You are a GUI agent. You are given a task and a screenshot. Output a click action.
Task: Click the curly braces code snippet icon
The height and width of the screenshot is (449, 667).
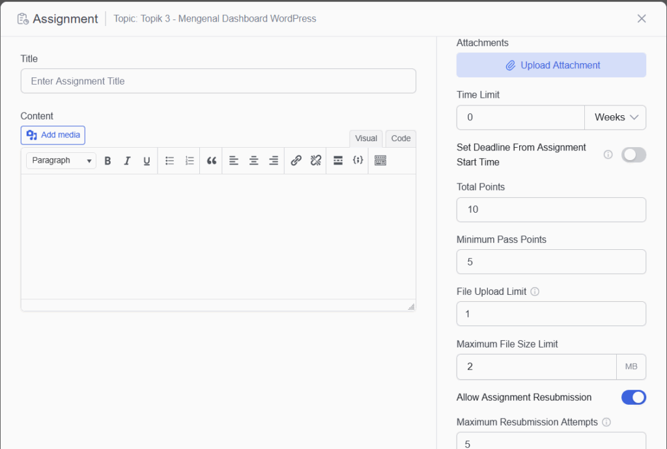(x=358, y=160)
